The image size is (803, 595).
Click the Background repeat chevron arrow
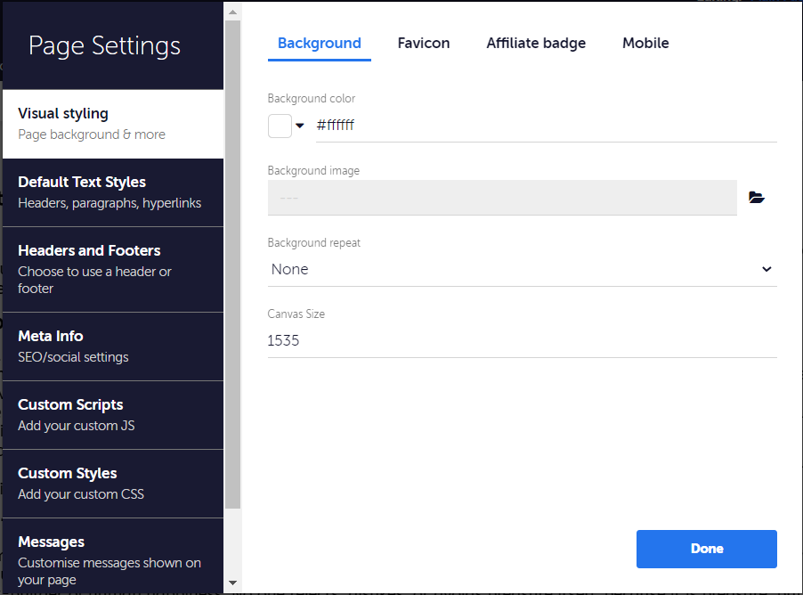[766, 269]
